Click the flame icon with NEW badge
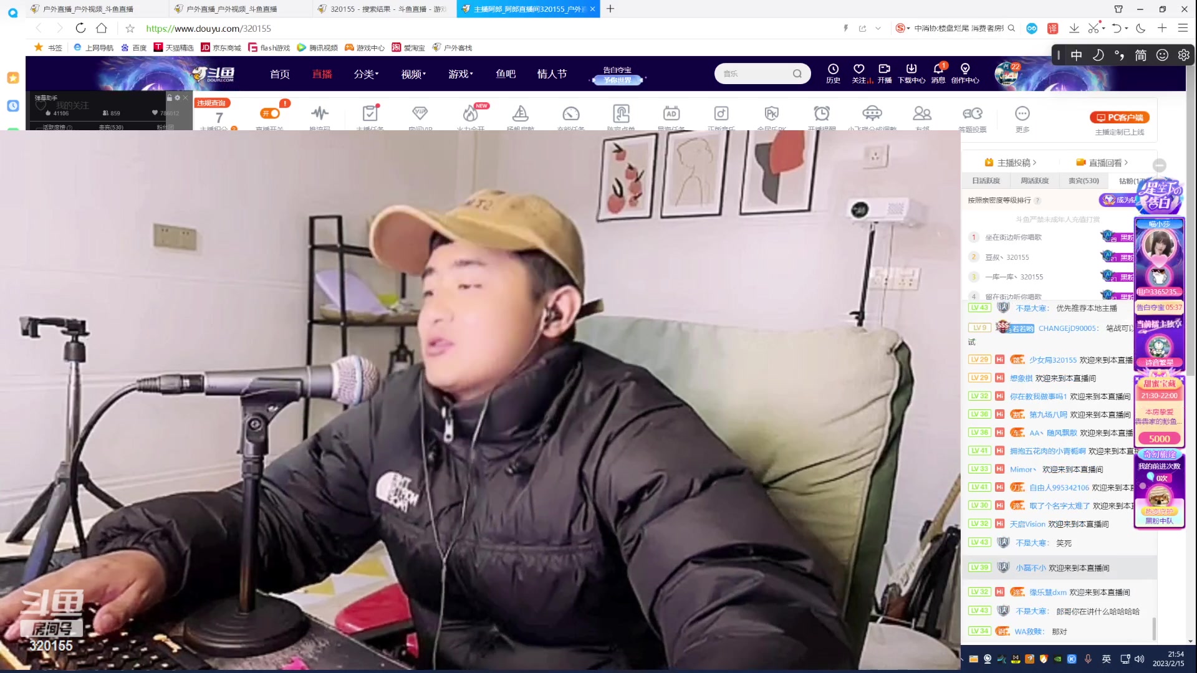The image size is (1197, 673). pos(471,113)
